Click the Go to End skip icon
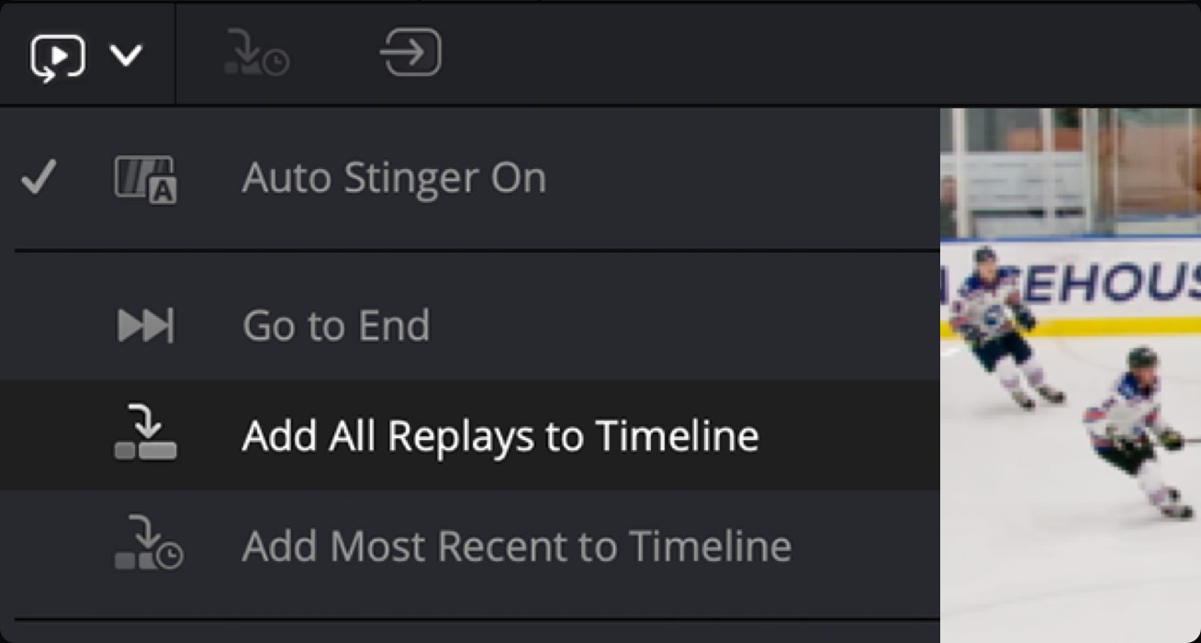The image size is (1201, 643). coord(145,326)
